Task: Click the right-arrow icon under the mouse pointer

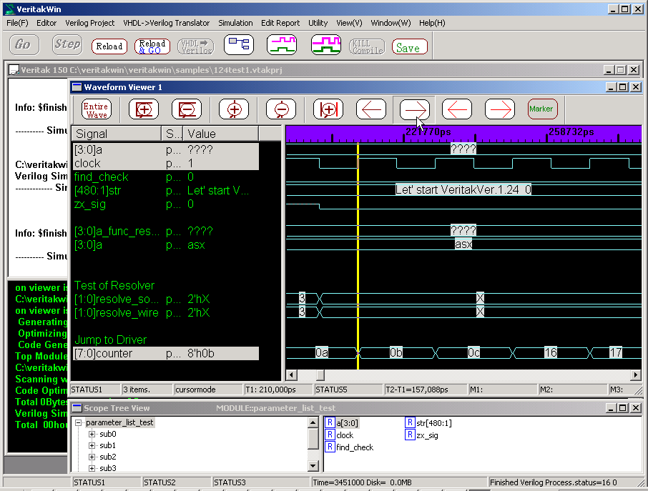Action: coord(415,109)
